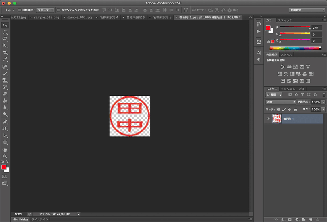Enable バウンディングボックスを表示 checkbox
Viewport: 327px width, 222px height.
58,10
